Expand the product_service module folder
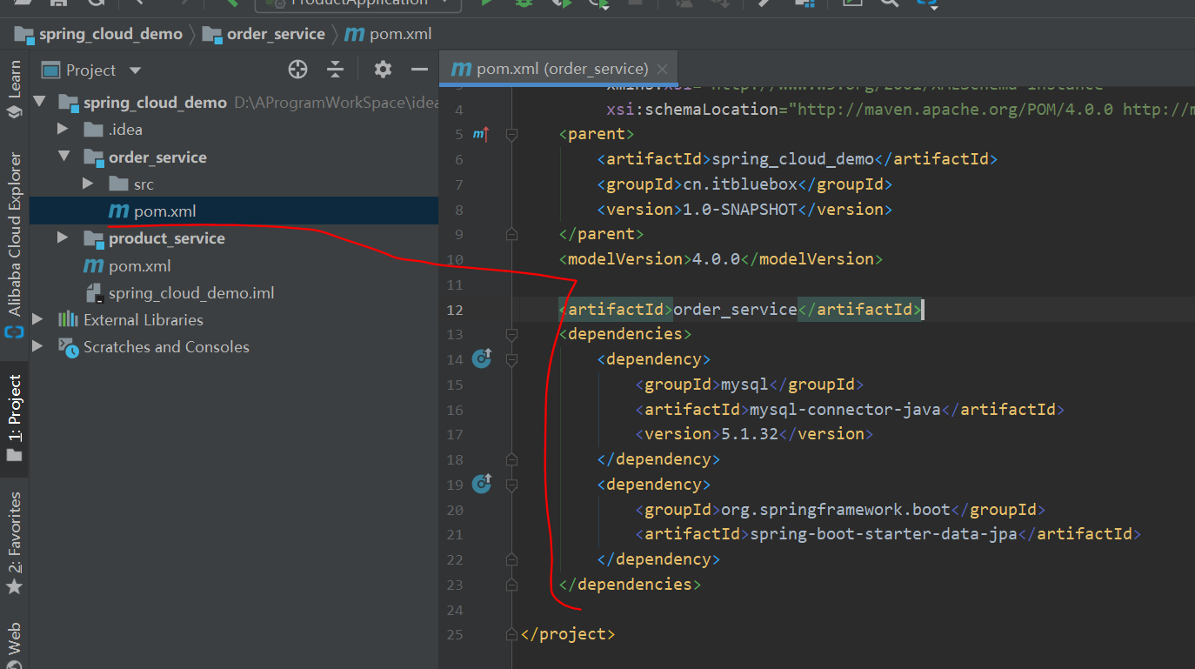The width and height of the screenshot is (1195, 669). [x=63, y=238]
